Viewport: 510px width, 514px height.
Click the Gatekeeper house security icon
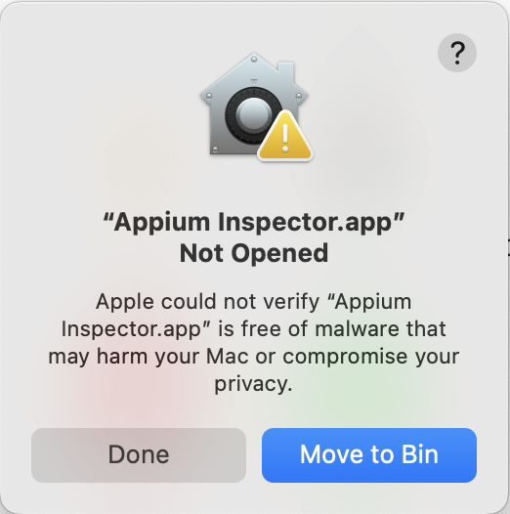(256, 107)
